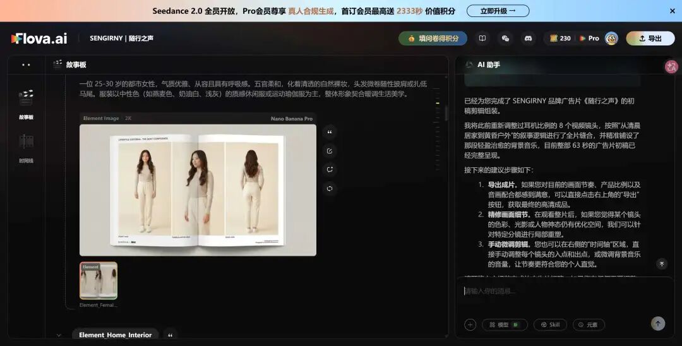Screen dimensions: 682x346
Task: Open the Skill selector
Action: [x=550, y=325]
